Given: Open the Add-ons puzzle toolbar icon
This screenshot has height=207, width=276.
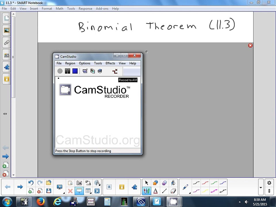Looking at the screenshot, I should coord(134,187).
